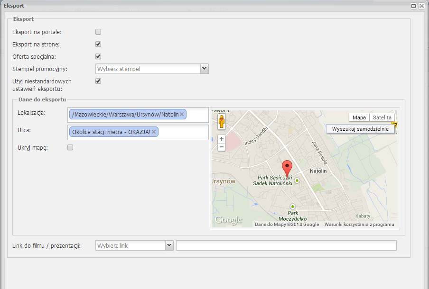Click the empty area of Lokalizacja field
429x289 pixels.
pos(197,115)
